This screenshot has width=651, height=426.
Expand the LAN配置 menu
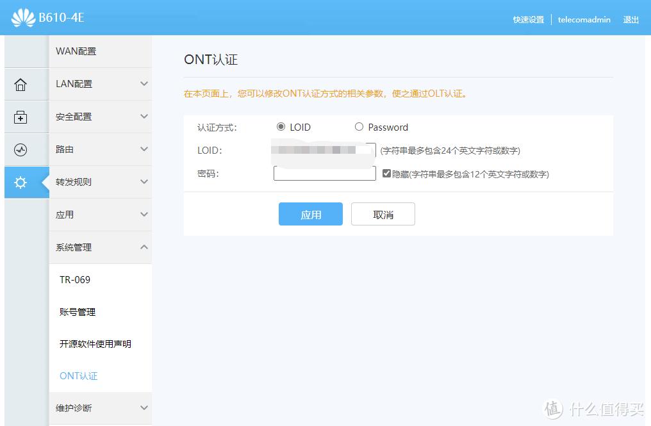100,84
